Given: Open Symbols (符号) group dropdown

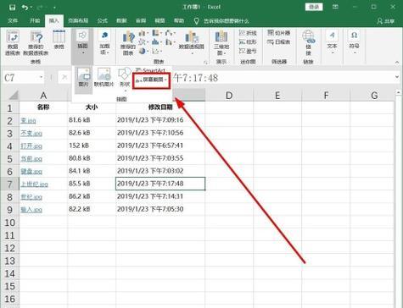Looking at the screenshot, I should click(x=354, y=42).
